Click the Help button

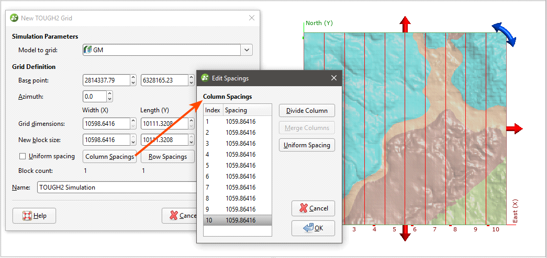coord(34,216)
